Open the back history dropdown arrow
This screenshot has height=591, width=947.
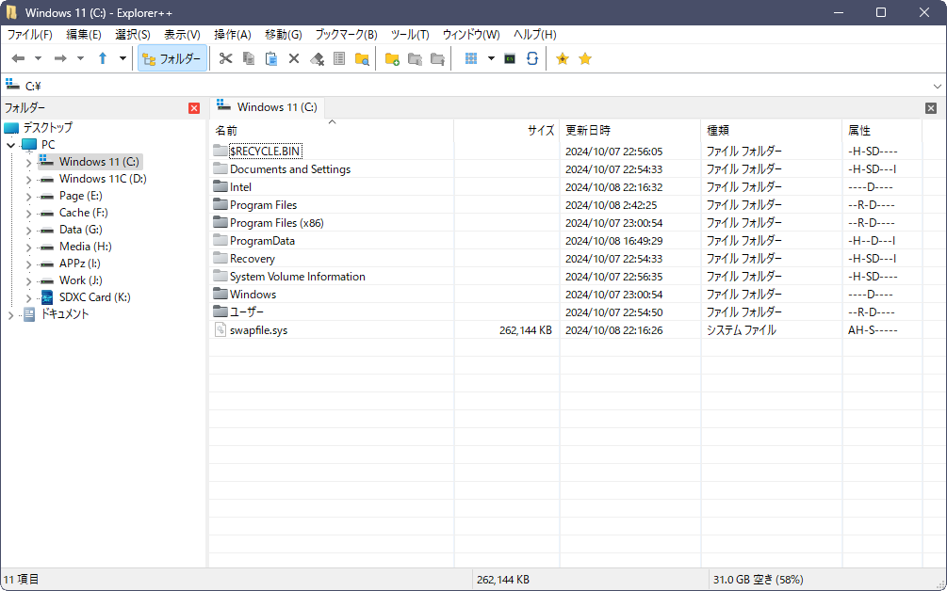pos(38,58)
